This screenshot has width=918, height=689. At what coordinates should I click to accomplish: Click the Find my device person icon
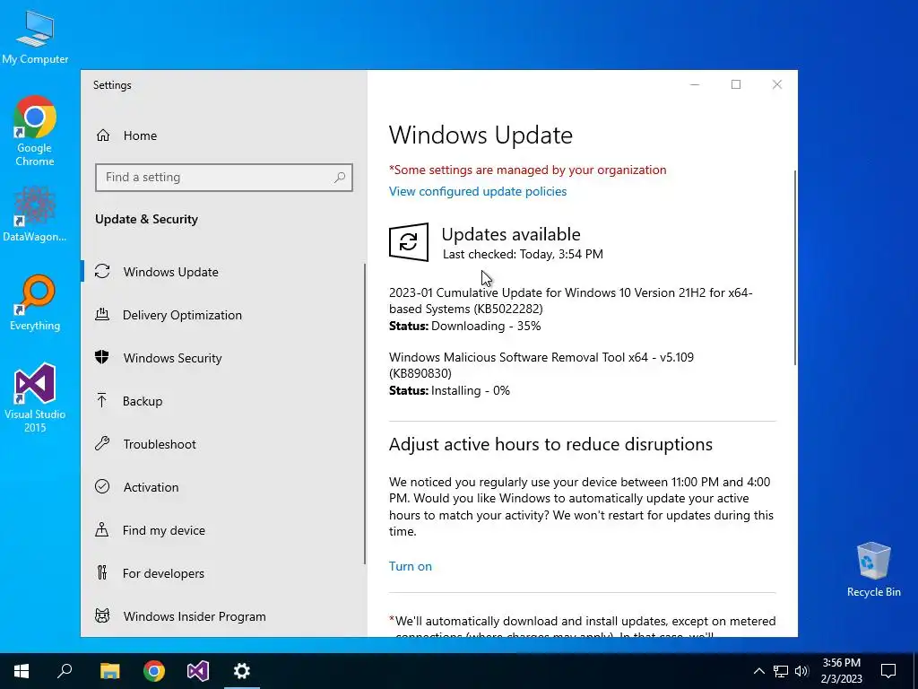point(102,529)
